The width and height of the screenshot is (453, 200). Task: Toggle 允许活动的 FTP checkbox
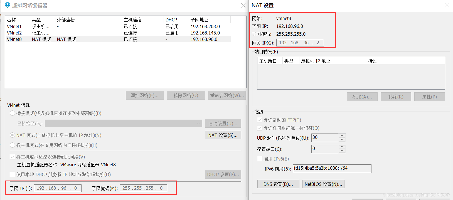[x=260, y=120]
